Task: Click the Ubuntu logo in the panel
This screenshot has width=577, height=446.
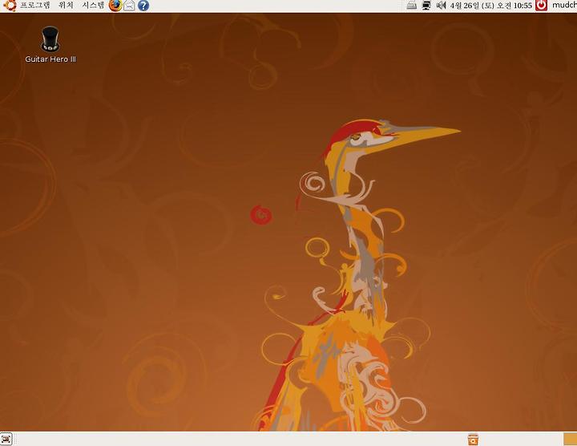Action: [9, 5]
